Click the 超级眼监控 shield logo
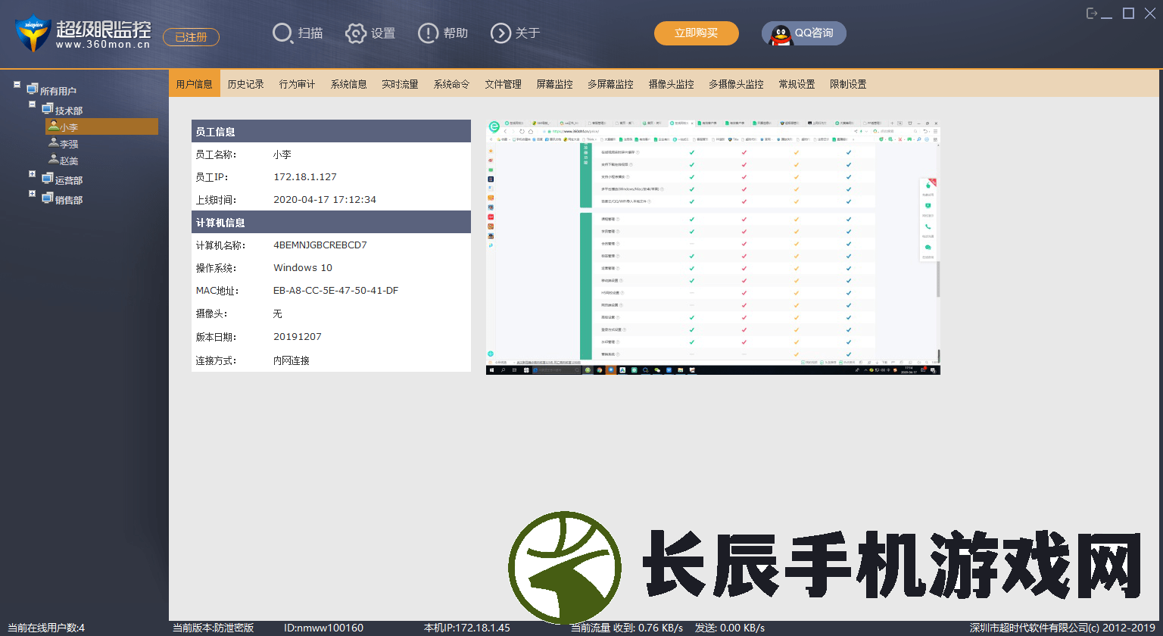The image size is (1163, 636). coord(33,33)
